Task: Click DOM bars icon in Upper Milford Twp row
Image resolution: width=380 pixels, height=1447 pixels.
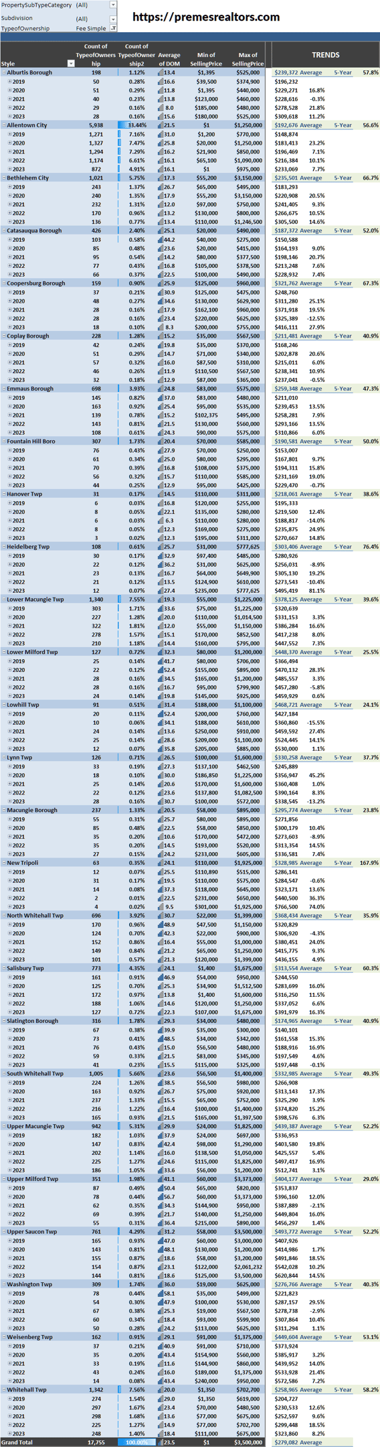Action: coord(161,1179)
